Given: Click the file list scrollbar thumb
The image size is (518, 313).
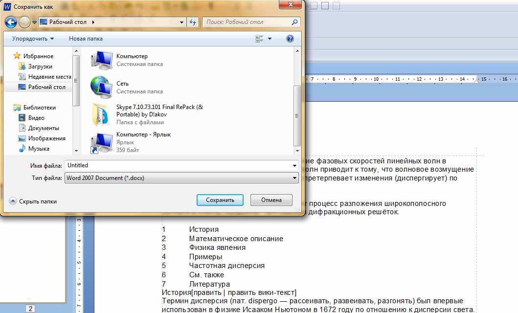Looking at the screenshot, I should pyautogui.click(x=296, y=115).
